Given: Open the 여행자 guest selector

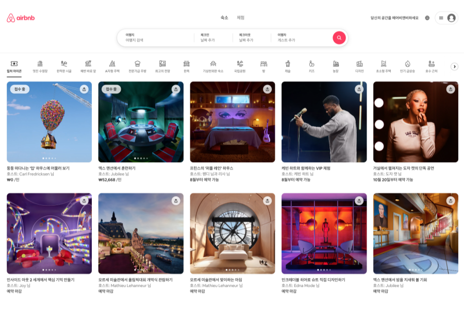Looking at the screenshot, I should tap(299, 38).
